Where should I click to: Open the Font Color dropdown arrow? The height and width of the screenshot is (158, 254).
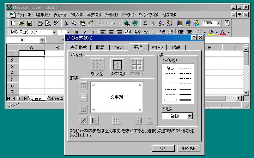point(229,32)
